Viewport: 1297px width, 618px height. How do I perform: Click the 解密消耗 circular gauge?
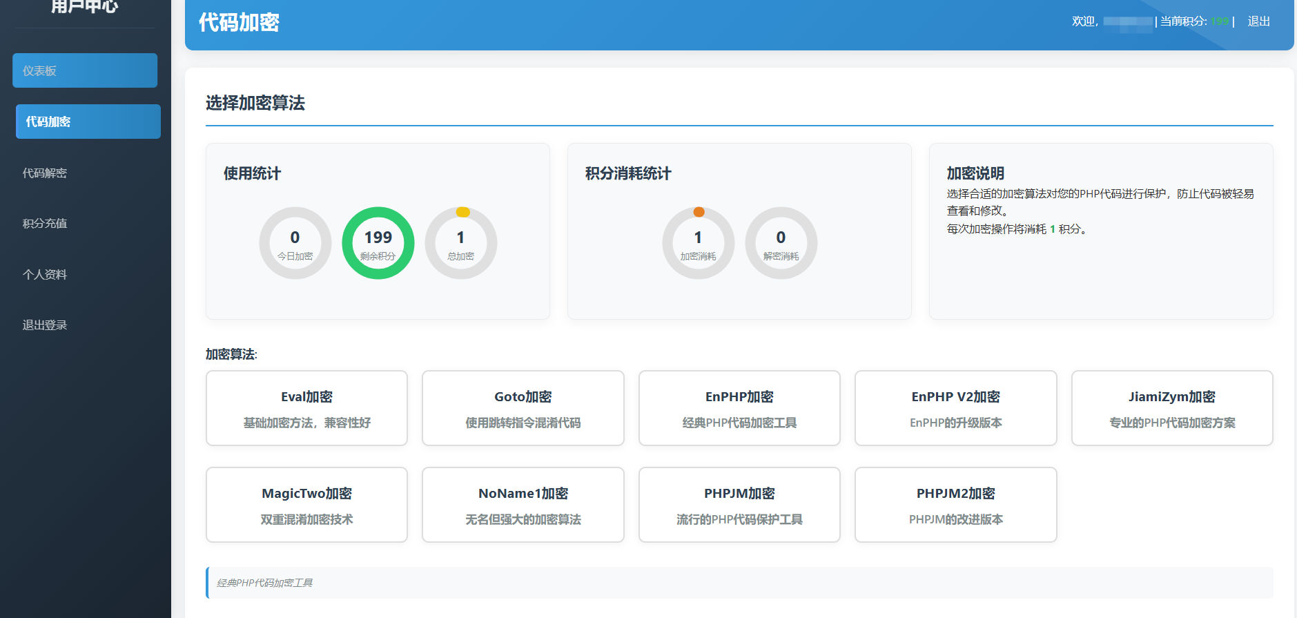[x=781, y=243]
